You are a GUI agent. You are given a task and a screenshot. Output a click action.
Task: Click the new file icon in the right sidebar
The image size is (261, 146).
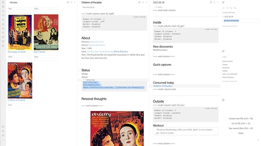224,100
